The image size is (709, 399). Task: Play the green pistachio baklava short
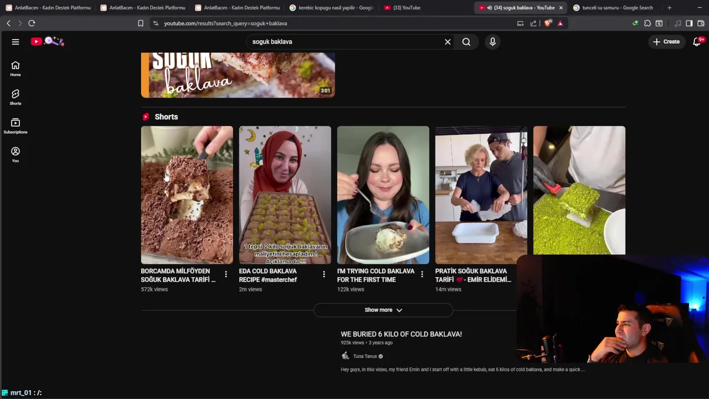coord(579,190)
